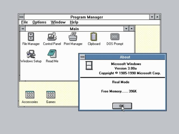Start the DOS Prompt icon
The image size is (179, 134).
tap(115, 37)
